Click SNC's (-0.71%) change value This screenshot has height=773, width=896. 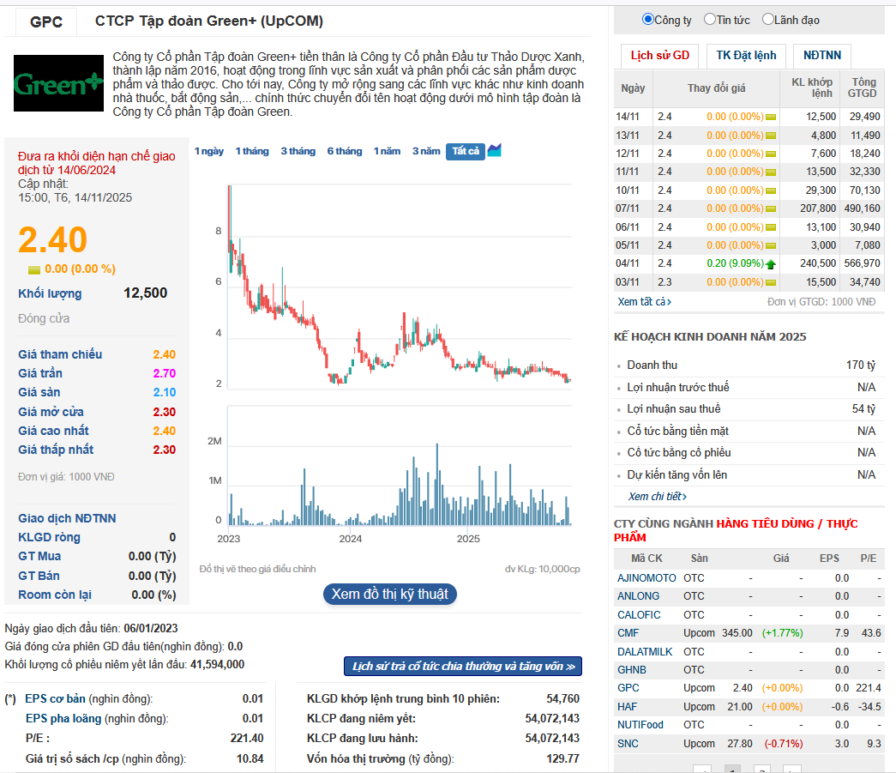pyautogui.click(x=783, y=743)
